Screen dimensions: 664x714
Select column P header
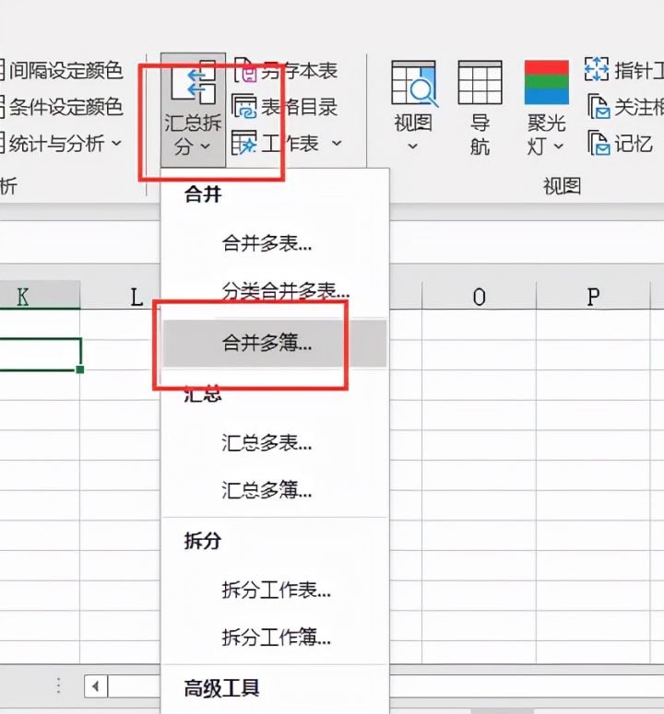pos(593,297)
